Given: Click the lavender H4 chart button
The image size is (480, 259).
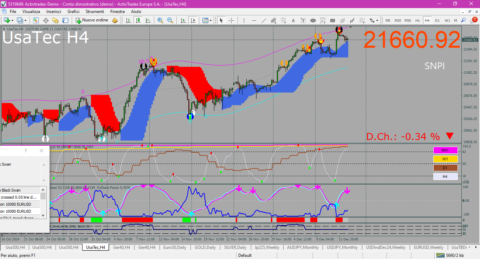Looking at the screenshot, I should click(x=445, y=177).
